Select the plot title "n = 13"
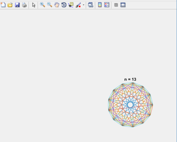 (x=130, y=79)
